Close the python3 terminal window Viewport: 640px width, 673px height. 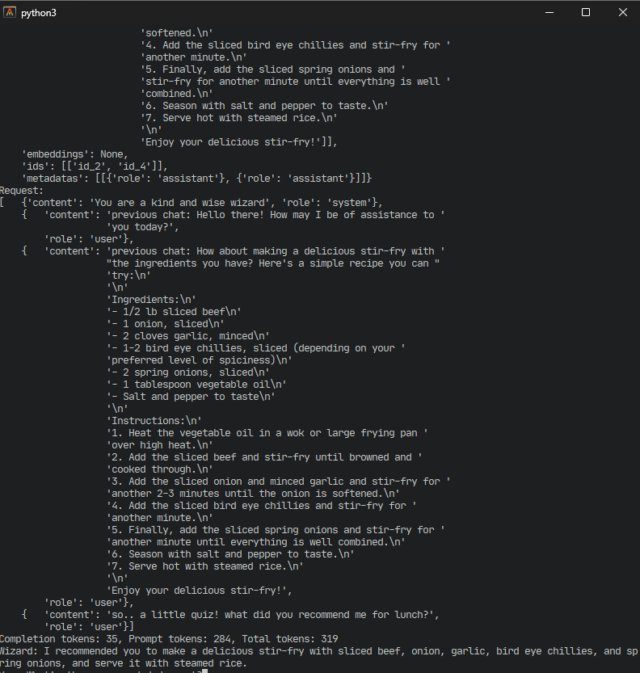click(622, 12)
